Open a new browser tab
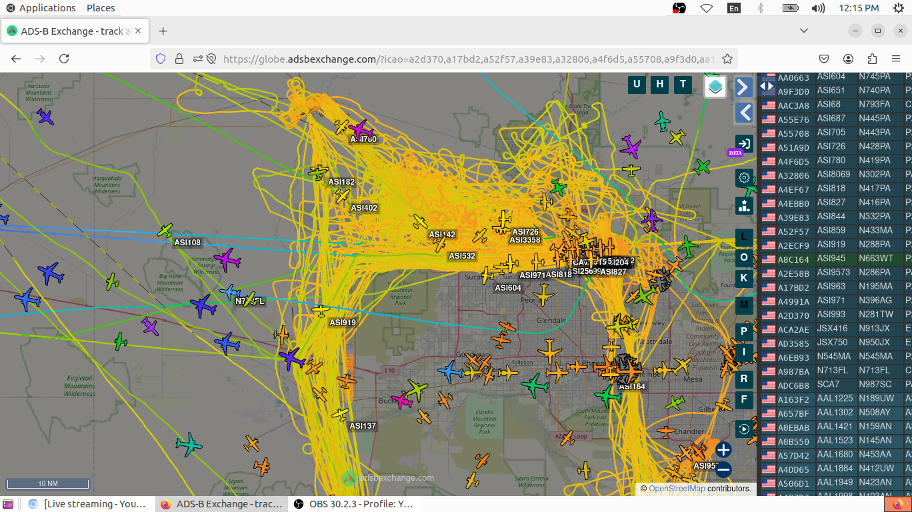This screenshot has height=512, width=912. (163, 31)
